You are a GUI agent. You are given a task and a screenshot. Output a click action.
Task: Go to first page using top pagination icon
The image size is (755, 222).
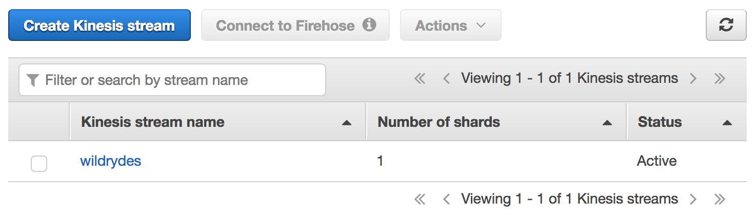(x=420, y=79)
